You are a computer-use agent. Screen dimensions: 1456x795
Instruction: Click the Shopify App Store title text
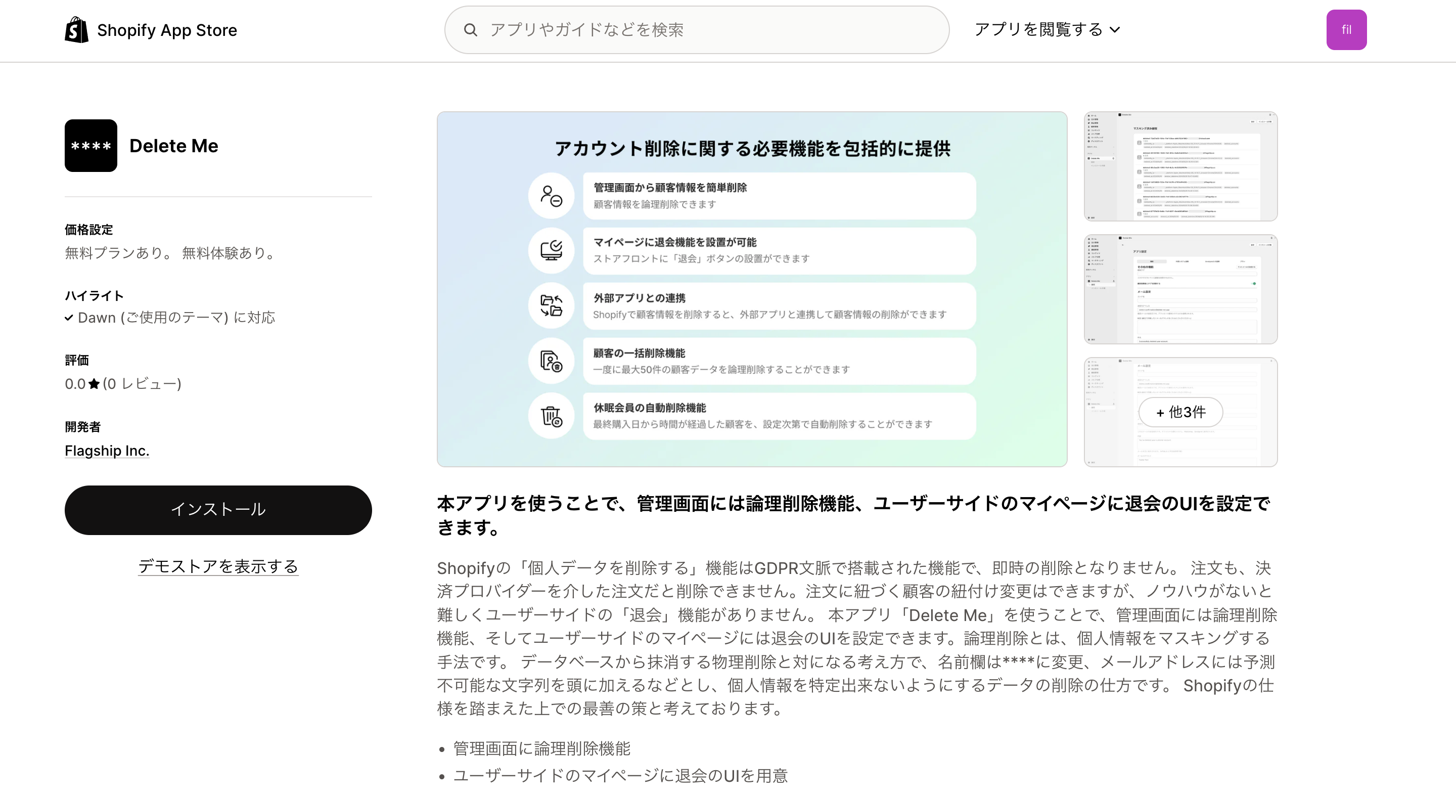coord(167,30)
